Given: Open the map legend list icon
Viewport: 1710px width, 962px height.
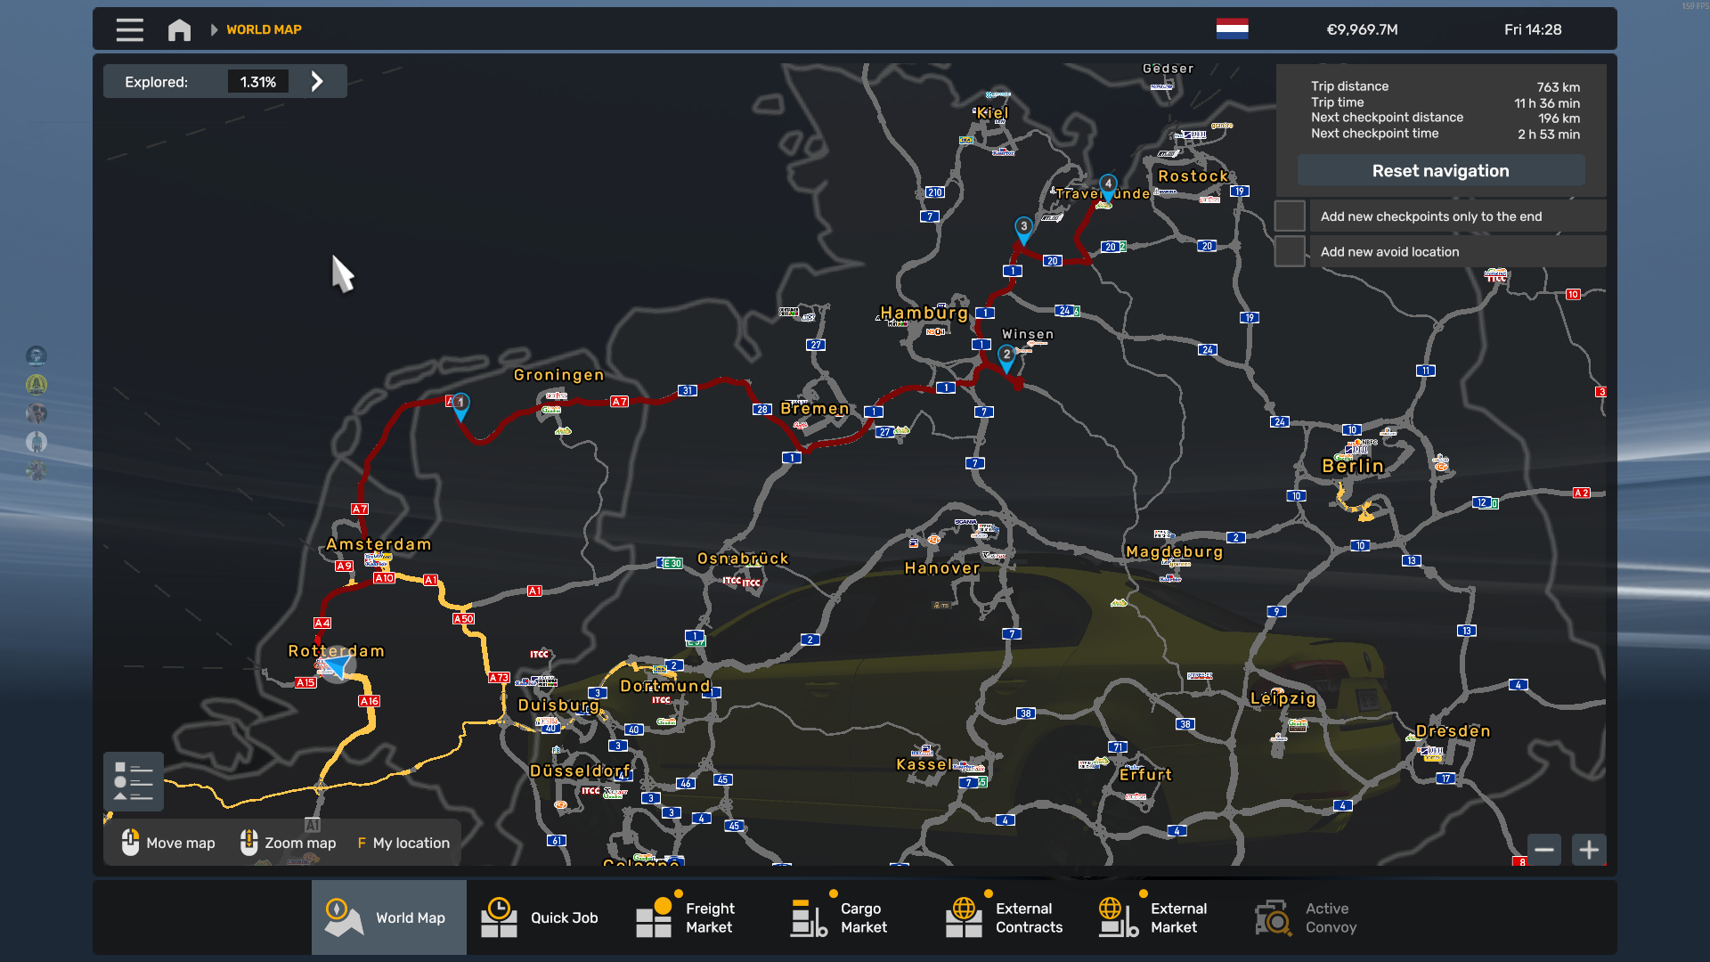Looking at the screenshot, I should click(x=134, y=781).
